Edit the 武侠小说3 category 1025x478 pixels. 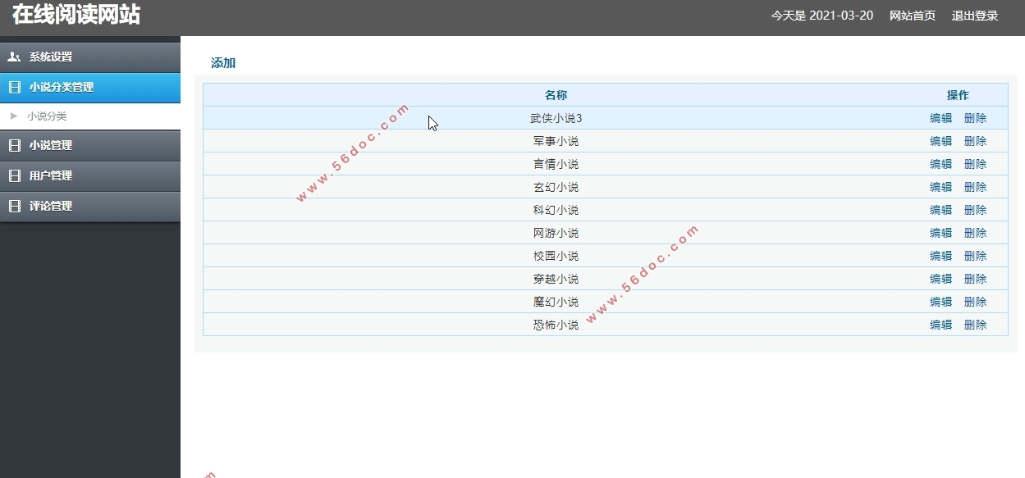[940, 118]
